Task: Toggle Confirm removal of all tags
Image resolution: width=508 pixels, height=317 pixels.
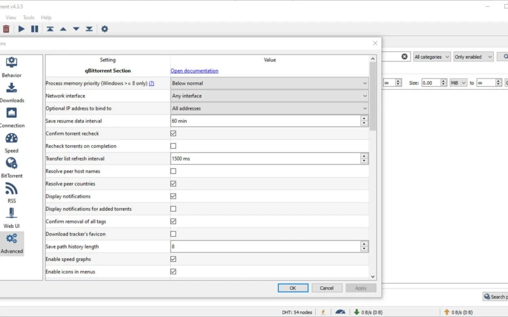Action: (x=174, y=221)
